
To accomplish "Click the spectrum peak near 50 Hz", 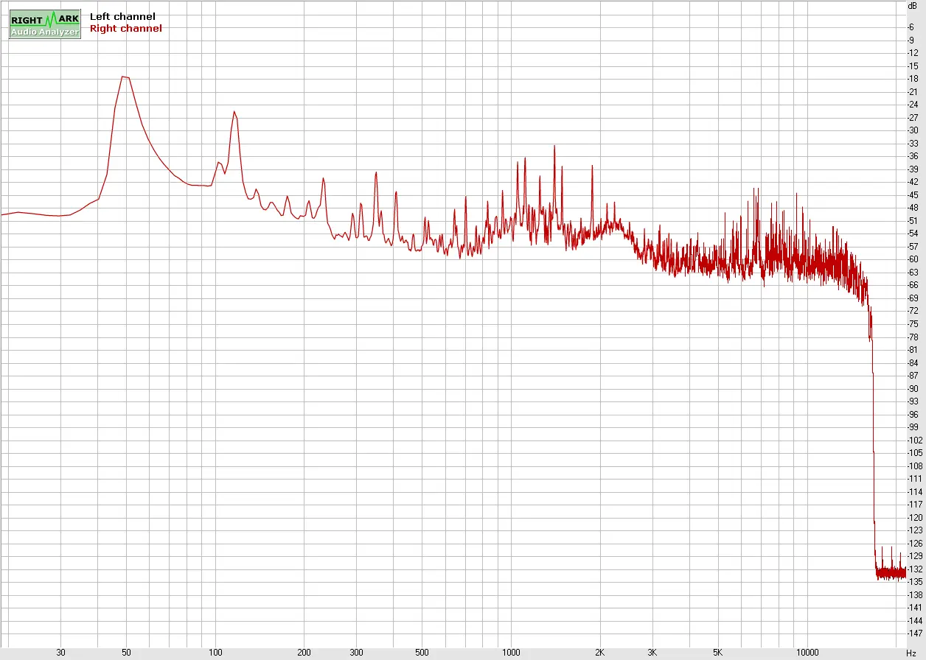I will tap(125, 77).
